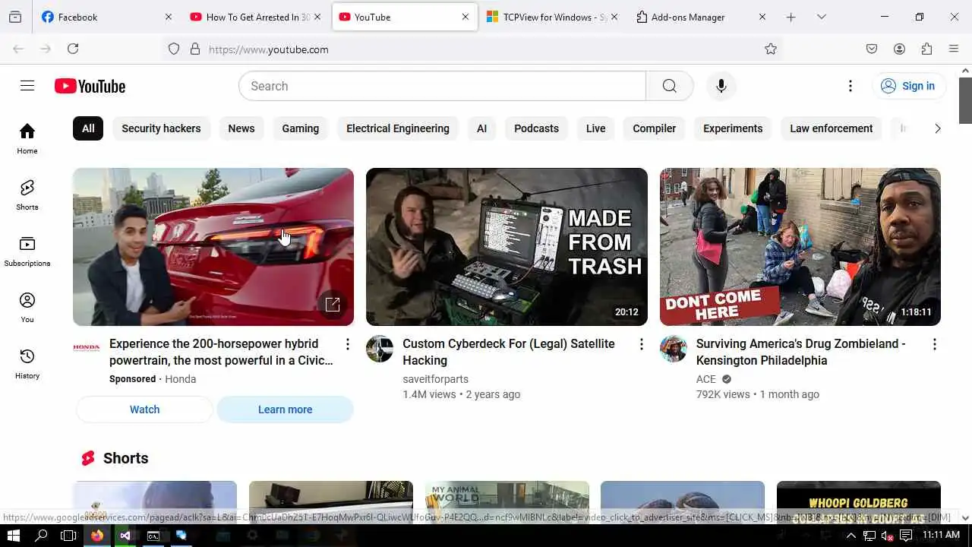Save to Pocket icon

click(x=872, y=49)
